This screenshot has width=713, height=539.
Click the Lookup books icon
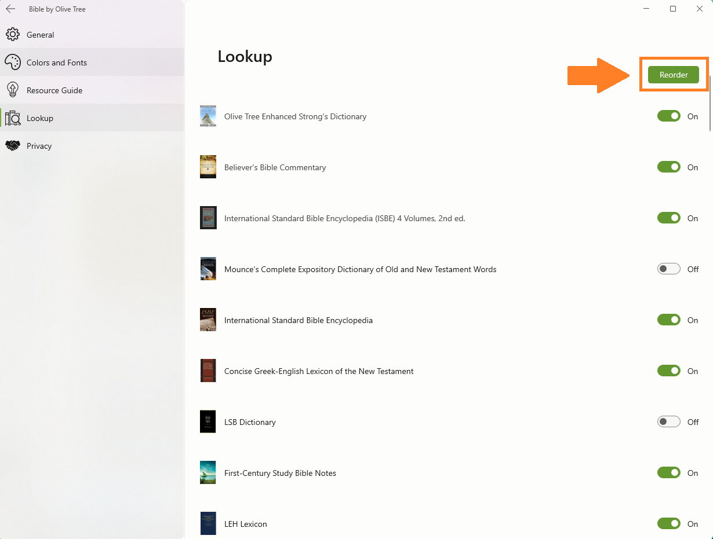pyautogui.click(x=13, y=118)
